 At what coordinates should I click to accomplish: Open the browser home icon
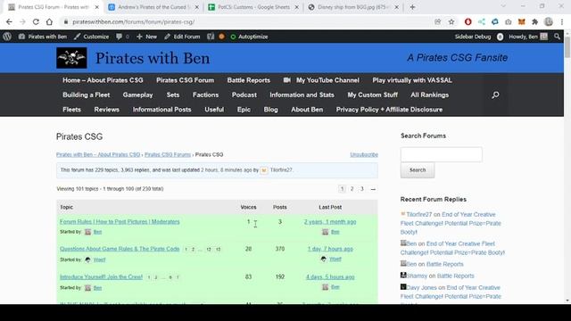click(49, 21)
